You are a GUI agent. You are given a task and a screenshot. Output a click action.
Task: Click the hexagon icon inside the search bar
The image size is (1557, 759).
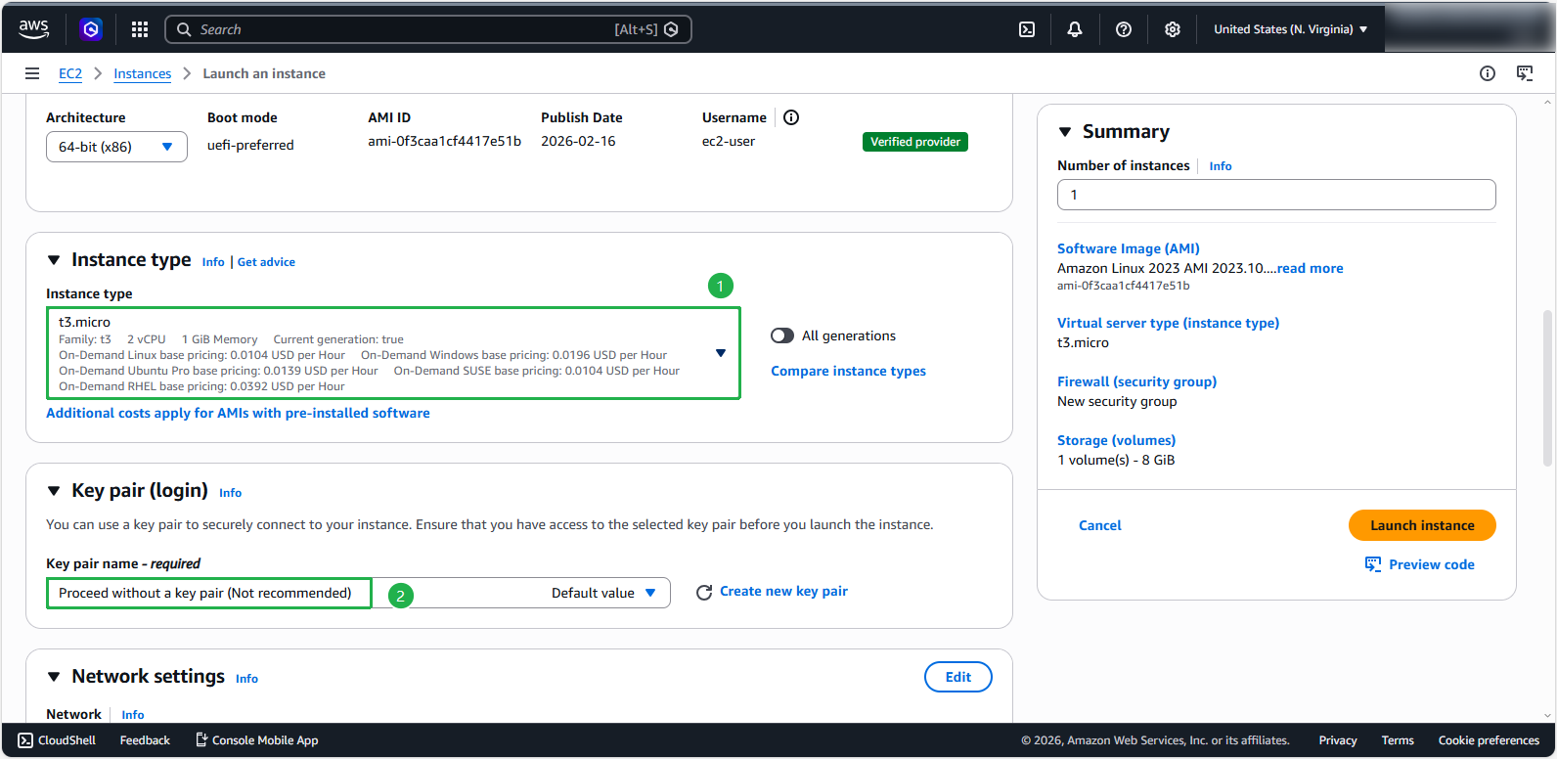(671, 29)
